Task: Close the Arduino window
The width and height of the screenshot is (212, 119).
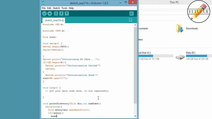Action: 132,2
